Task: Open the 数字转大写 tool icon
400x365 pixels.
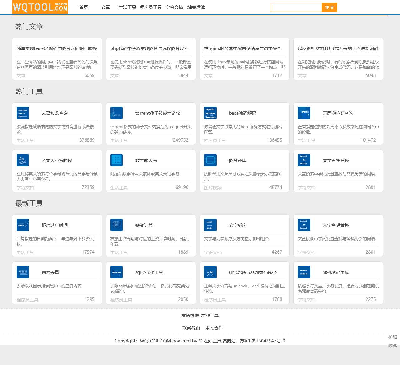Action: pyautogui.click(x=117, y=160)
